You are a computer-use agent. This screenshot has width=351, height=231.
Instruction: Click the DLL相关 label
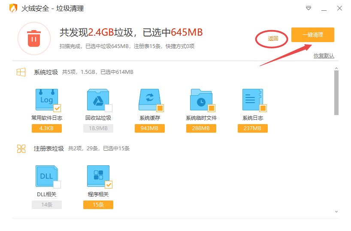[47, 194]
